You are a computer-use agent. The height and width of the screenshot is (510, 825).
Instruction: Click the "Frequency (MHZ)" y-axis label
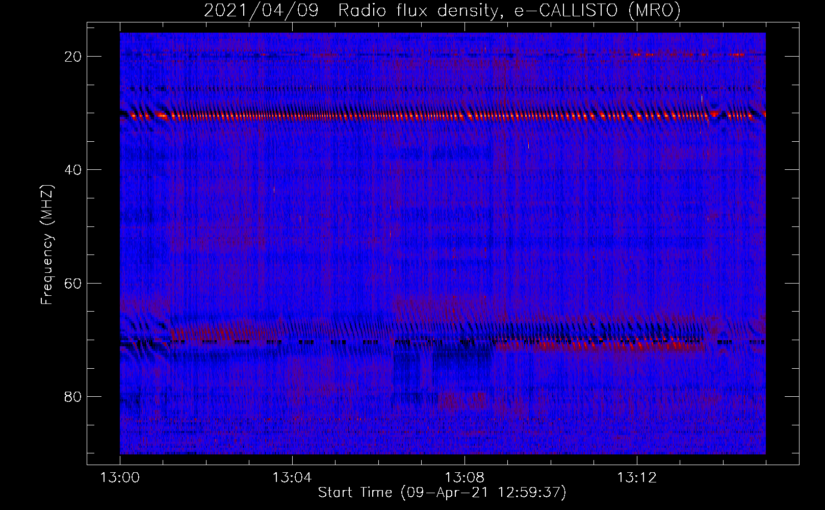47,245
